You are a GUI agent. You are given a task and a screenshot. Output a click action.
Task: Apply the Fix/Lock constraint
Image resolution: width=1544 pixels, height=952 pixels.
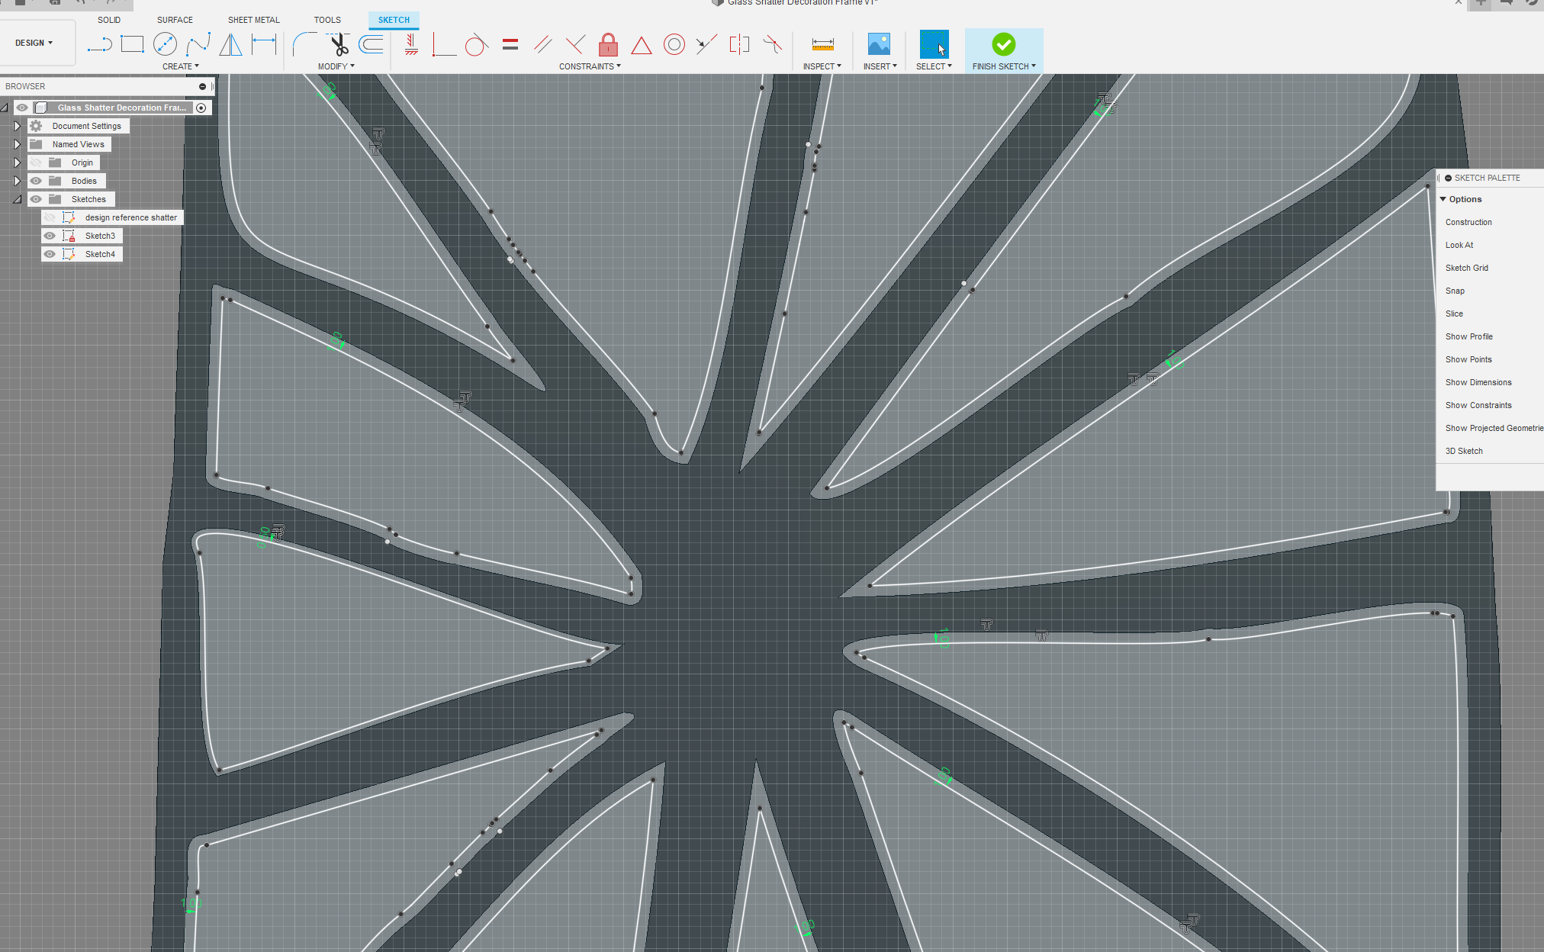(608, 44)
